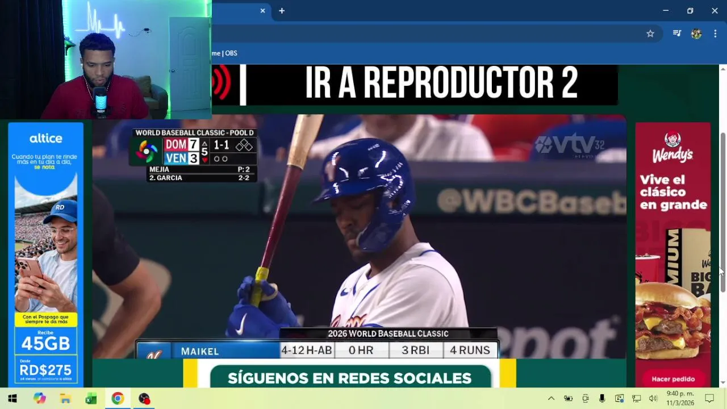This screenshot has height=409, width=727.
Task: Click the Meet Now tray icon
Action: coord(586,398)
